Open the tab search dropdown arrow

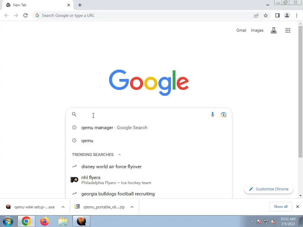coord(267,5)
